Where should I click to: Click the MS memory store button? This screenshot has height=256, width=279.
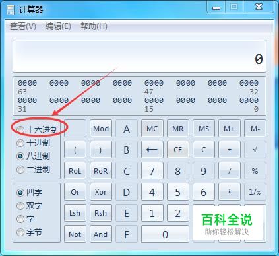[204, 129]
